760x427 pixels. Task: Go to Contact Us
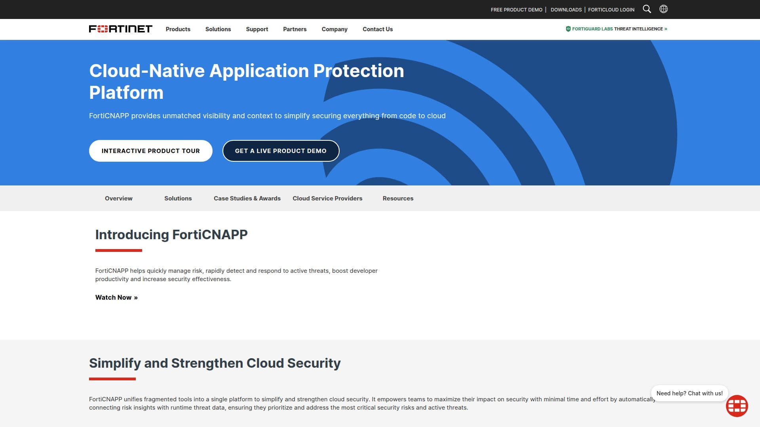tap(378, 29)
